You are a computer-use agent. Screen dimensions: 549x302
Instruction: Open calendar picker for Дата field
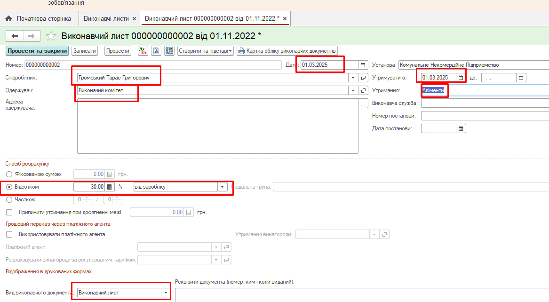(x=363, y=65)
